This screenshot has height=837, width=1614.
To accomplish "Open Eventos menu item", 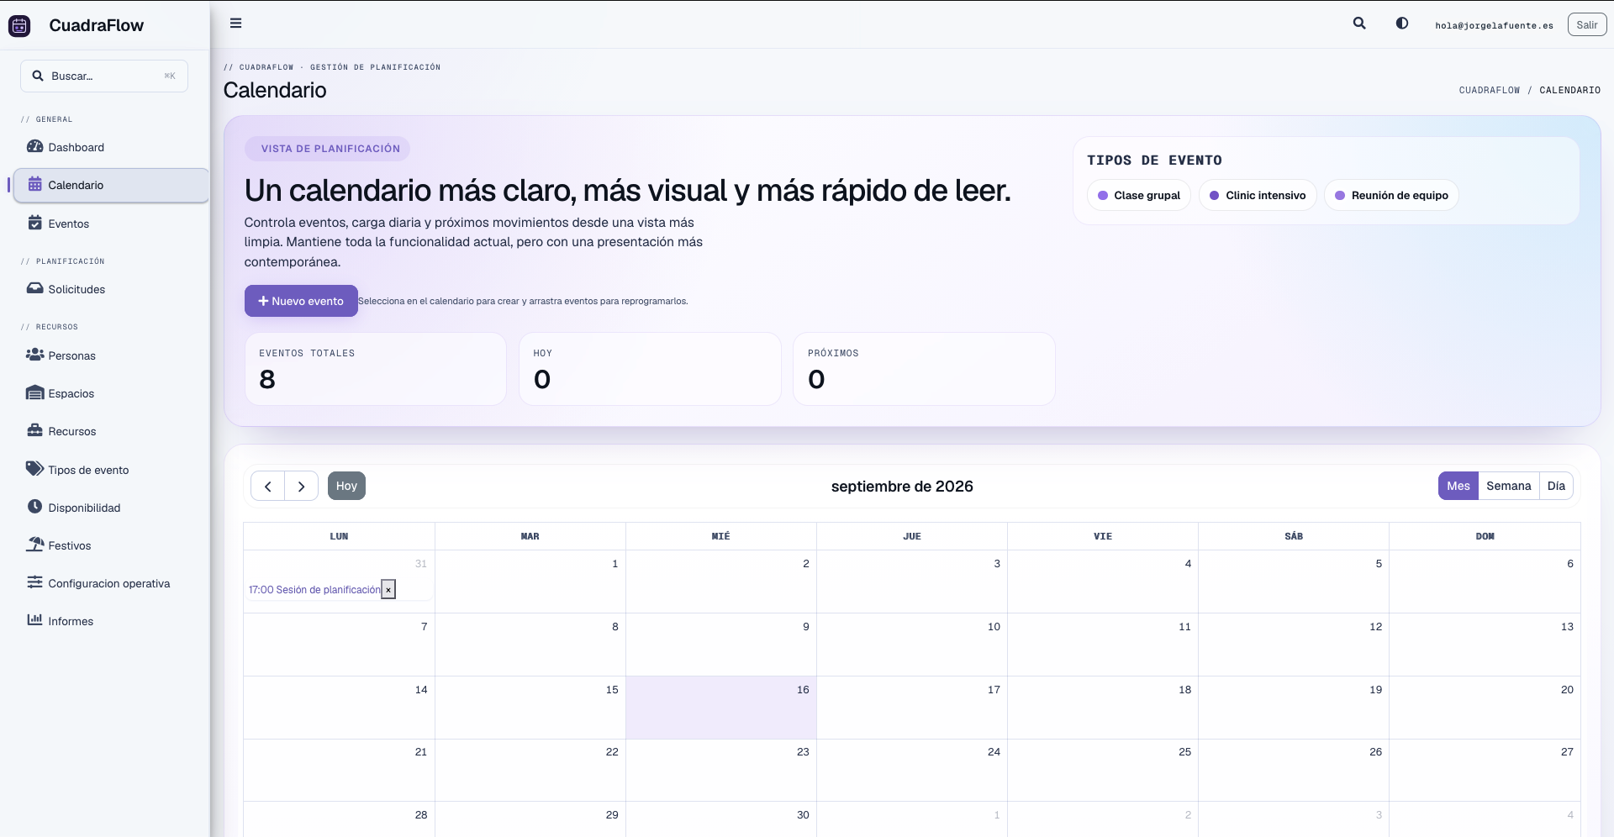I will click(111, 224).
